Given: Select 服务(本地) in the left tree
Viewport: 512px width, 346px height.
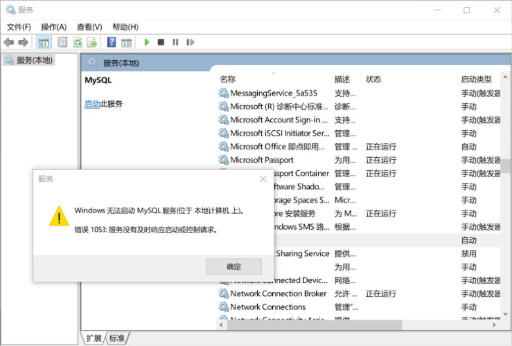Looking at the screenshot, I should (x=28, y=60).
